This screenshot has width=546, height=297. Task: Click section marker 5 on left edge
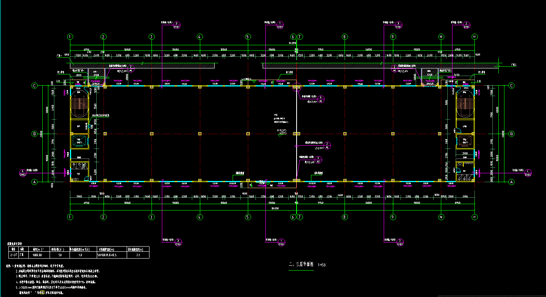click(23, 173)
